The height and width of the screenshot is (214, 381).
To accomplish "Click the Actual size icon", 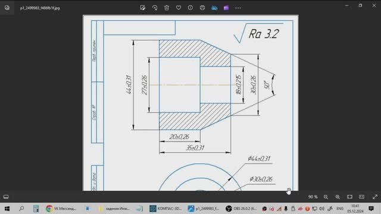I will (361, 197).
